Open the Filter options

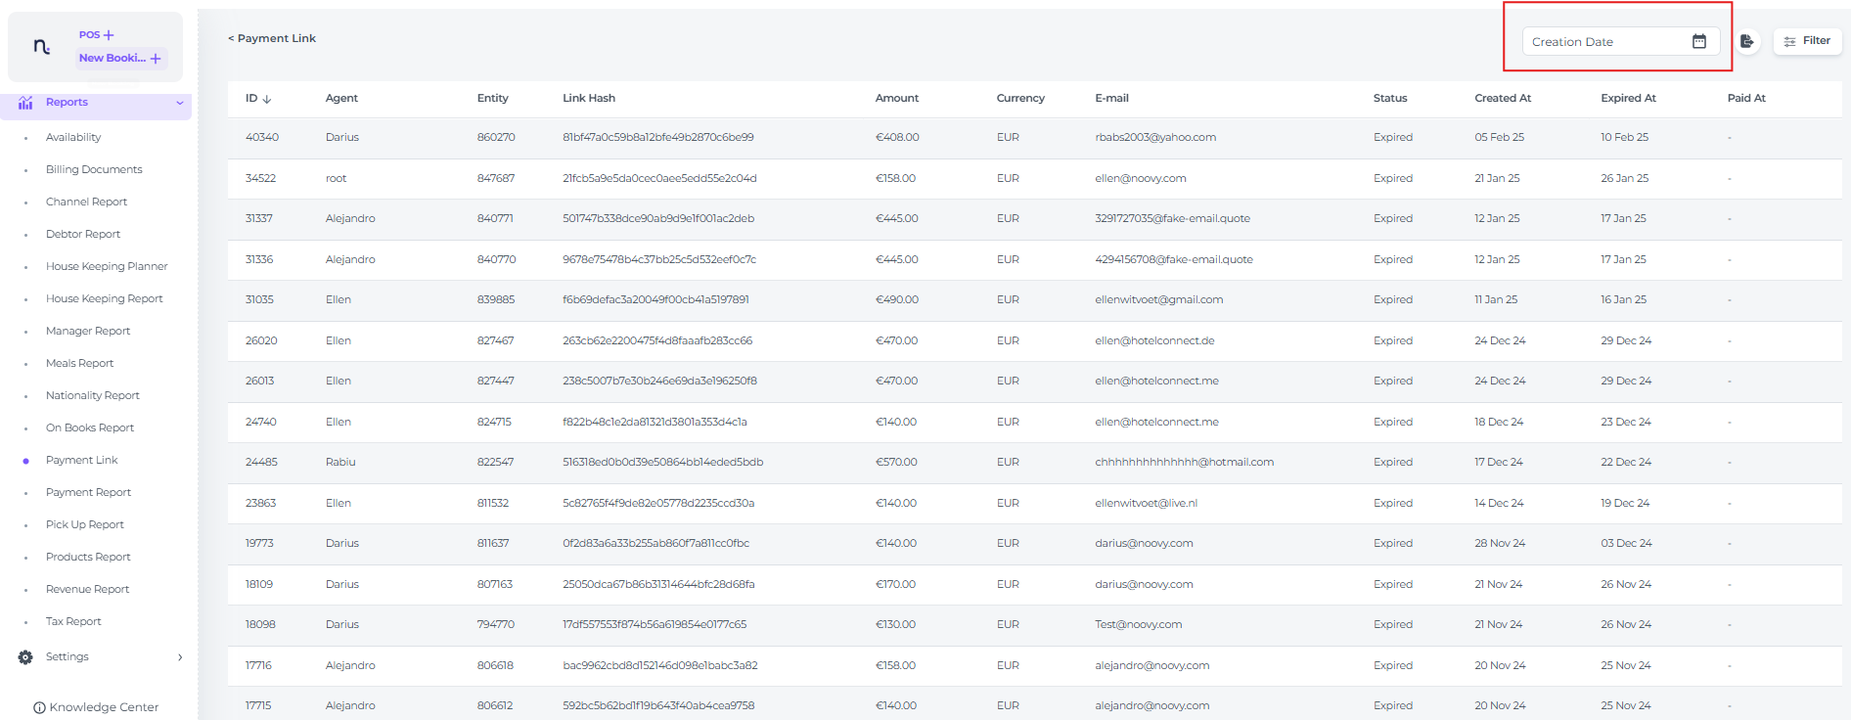click(x=1807, y=41)
